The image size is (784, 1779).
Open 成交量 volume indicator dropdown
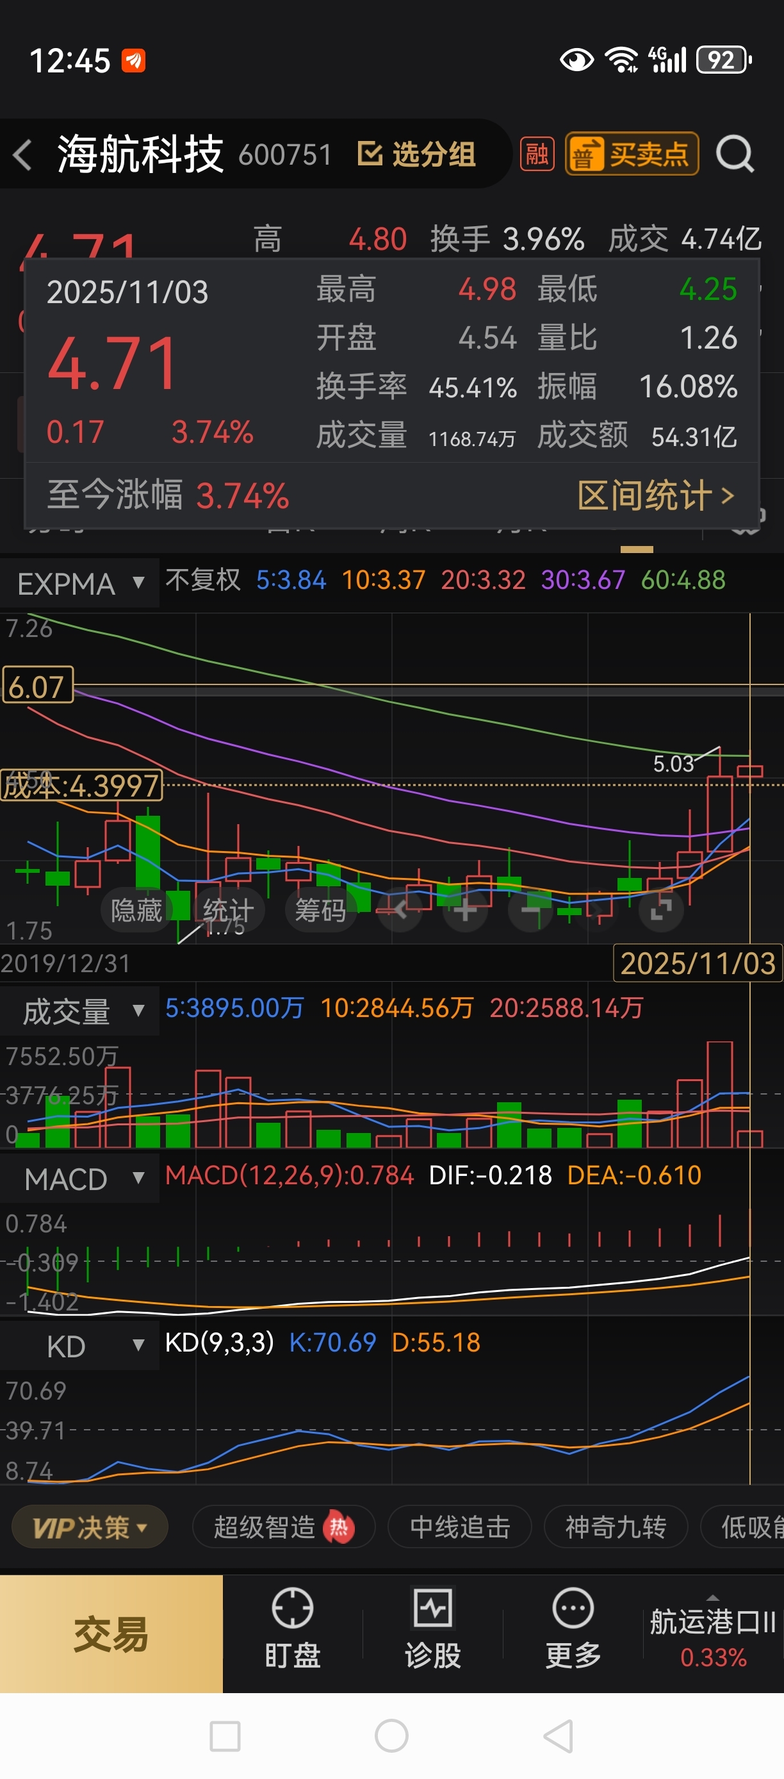click(79, 1012)
